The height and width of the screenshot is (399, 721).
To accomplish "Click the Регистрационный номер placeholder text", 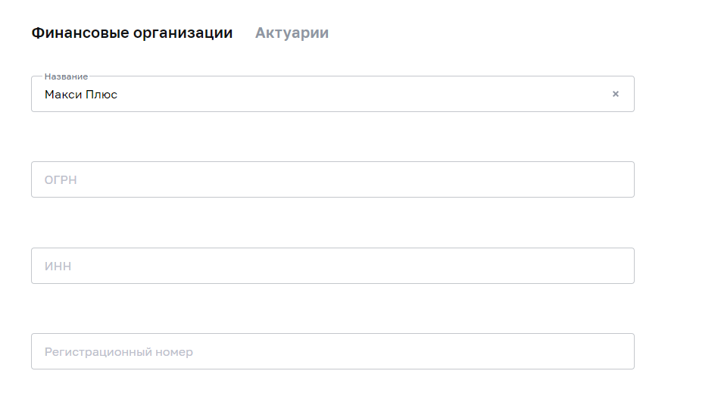I will [x=119, y=352].
